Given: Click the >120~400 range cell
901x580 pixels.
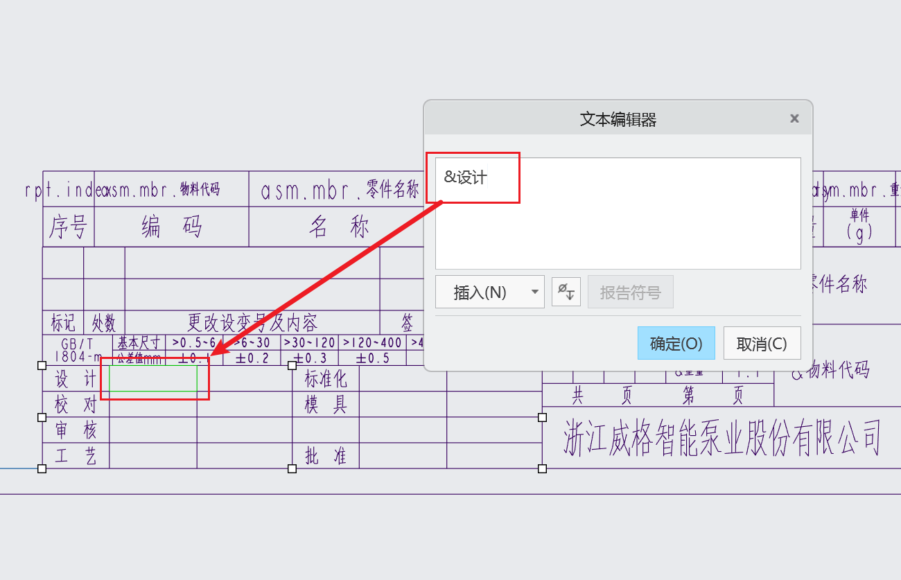Looking at the screenshot, I should coord(372,342).
